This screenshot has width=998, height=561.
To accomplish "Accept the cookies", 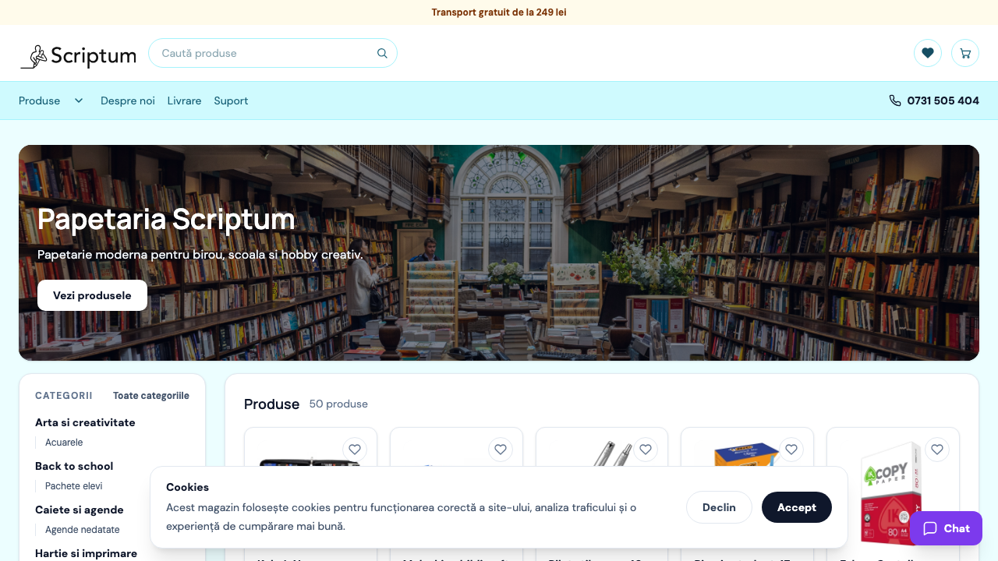I will [797, 507].
